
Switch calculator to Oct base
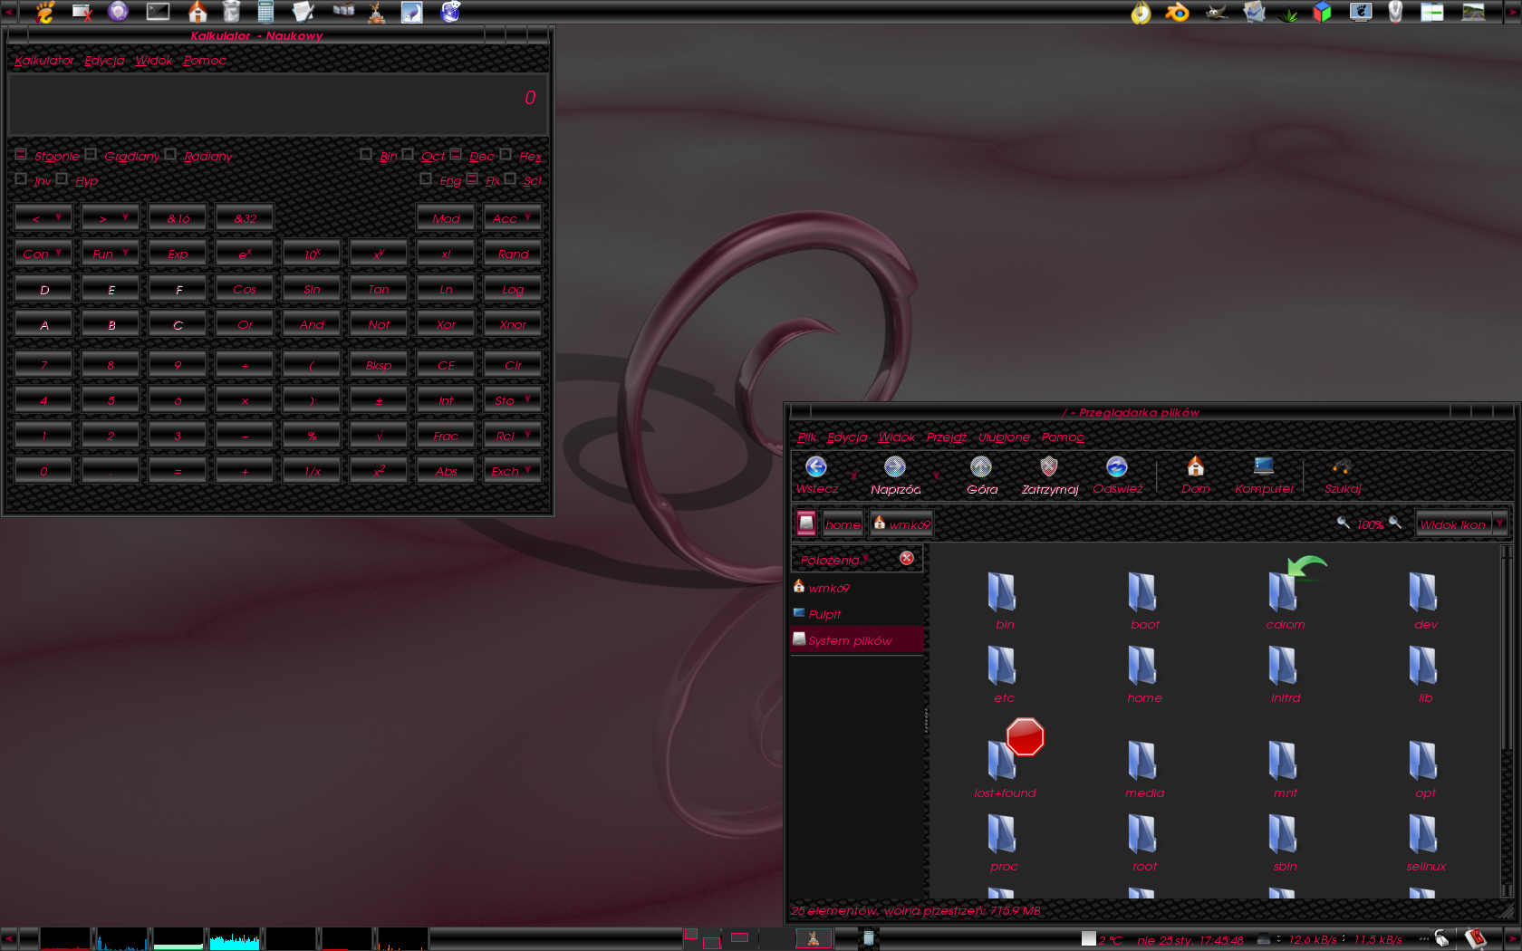[424, 156]
